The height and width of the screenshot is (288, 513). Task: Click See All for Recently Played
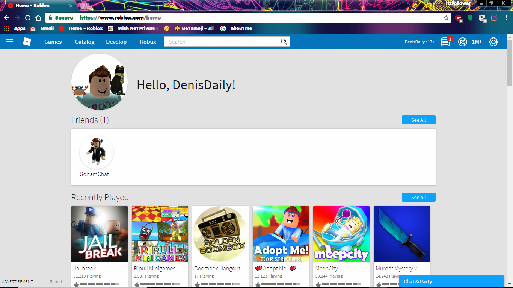(418, 197)
